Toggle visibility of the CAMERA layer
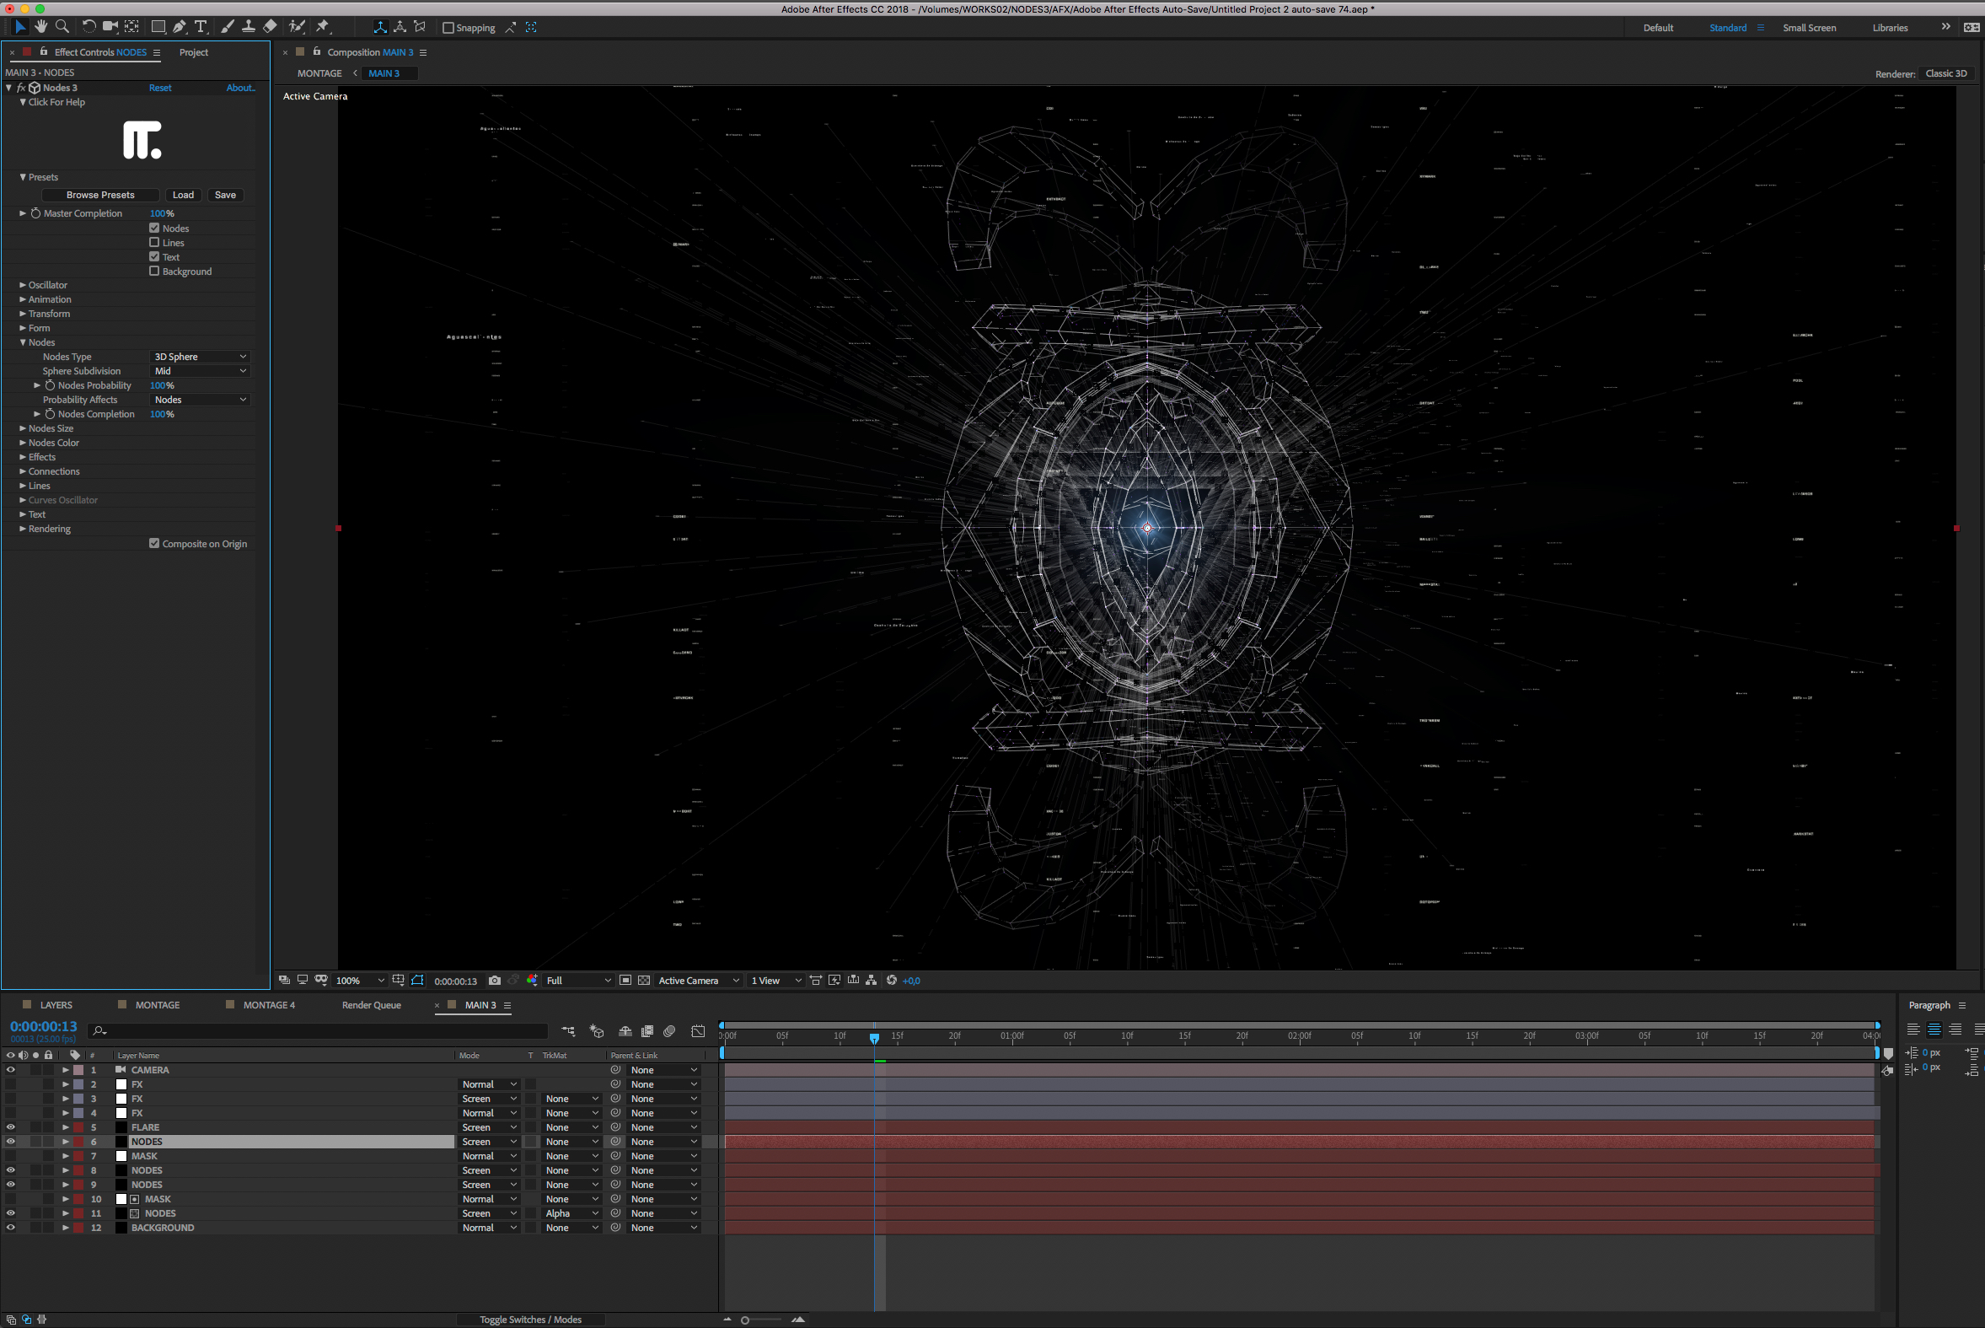This screenshot has height=1328, width=1985. 10,1070
